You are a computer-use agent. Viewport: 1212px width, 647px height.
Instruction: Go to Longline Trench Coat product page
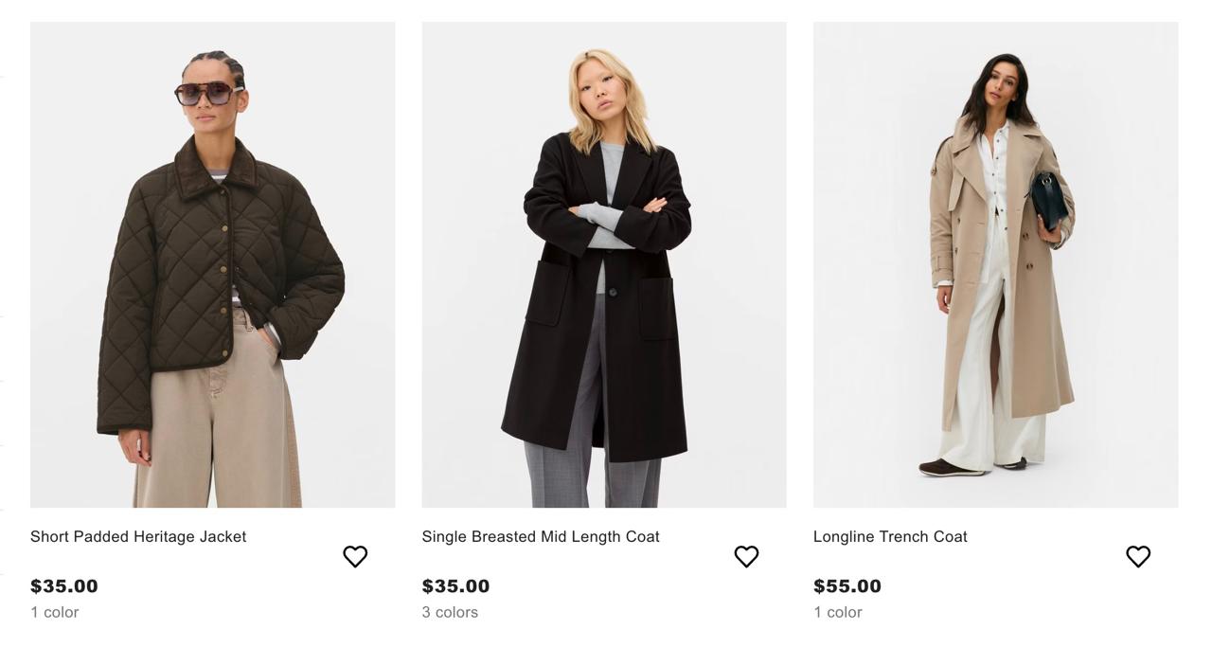[890, 536]
